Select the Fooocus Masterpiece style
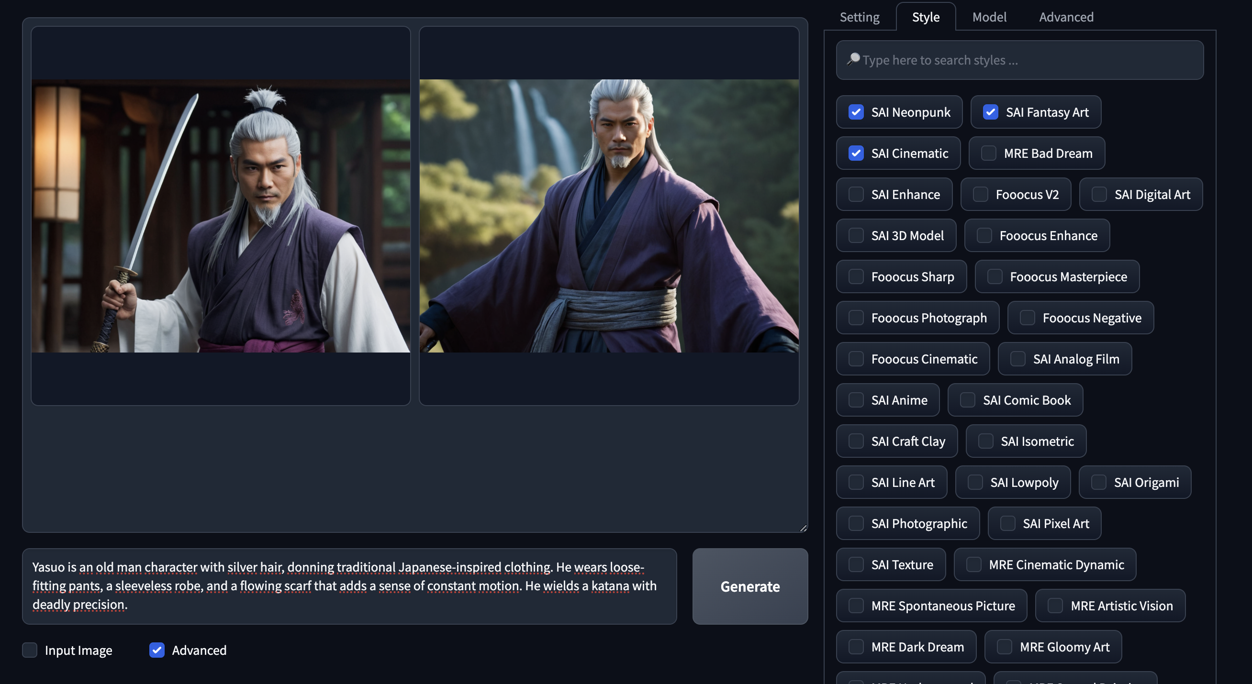 pyautogui.click(x=995, y=277)
